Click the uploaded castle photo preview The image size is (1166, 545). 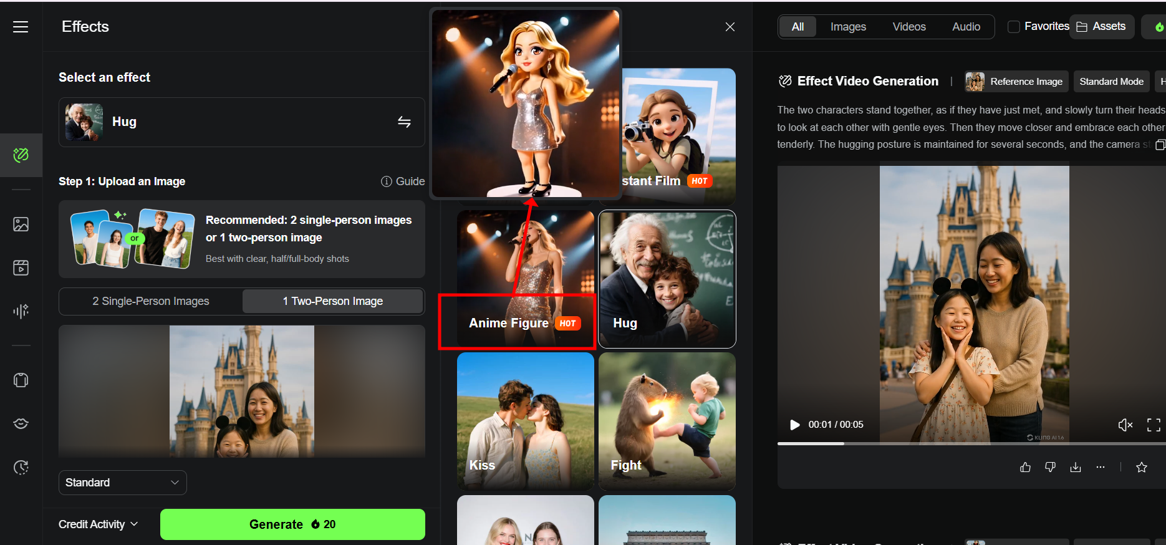point(242,392)
